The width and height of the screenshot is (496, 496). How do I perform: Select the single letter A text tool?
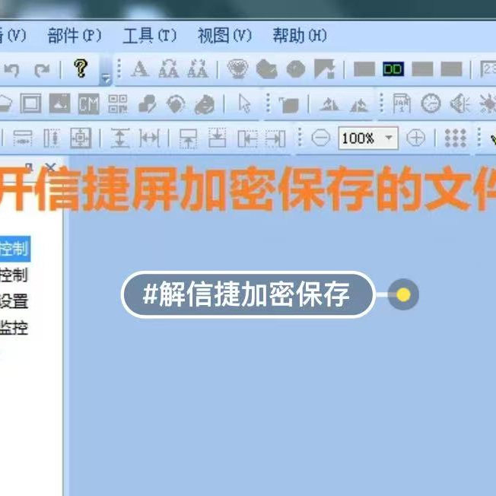[140, 69]
